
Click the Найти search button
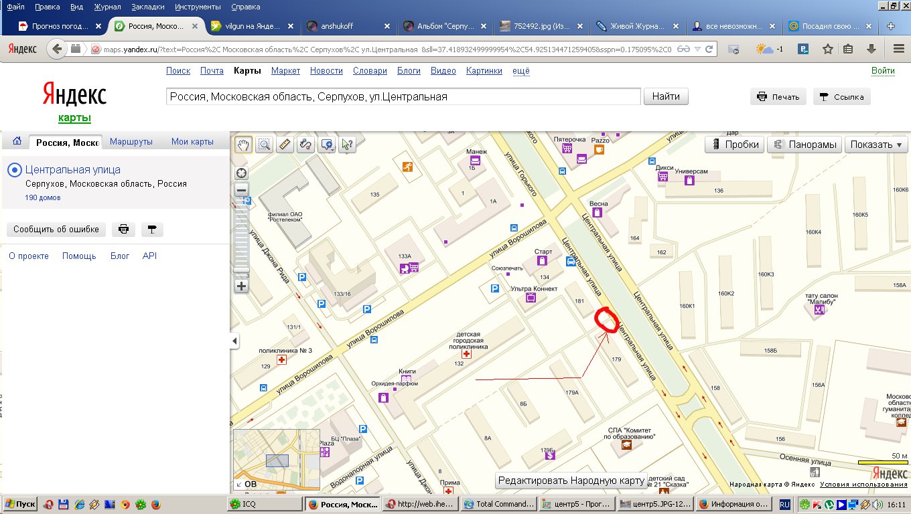(666, 96)
